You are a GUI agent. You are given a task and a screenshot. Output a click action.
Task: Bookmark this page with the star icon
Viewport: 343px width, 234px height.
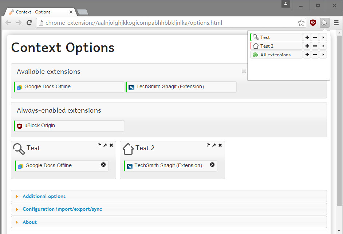point(301,23)
